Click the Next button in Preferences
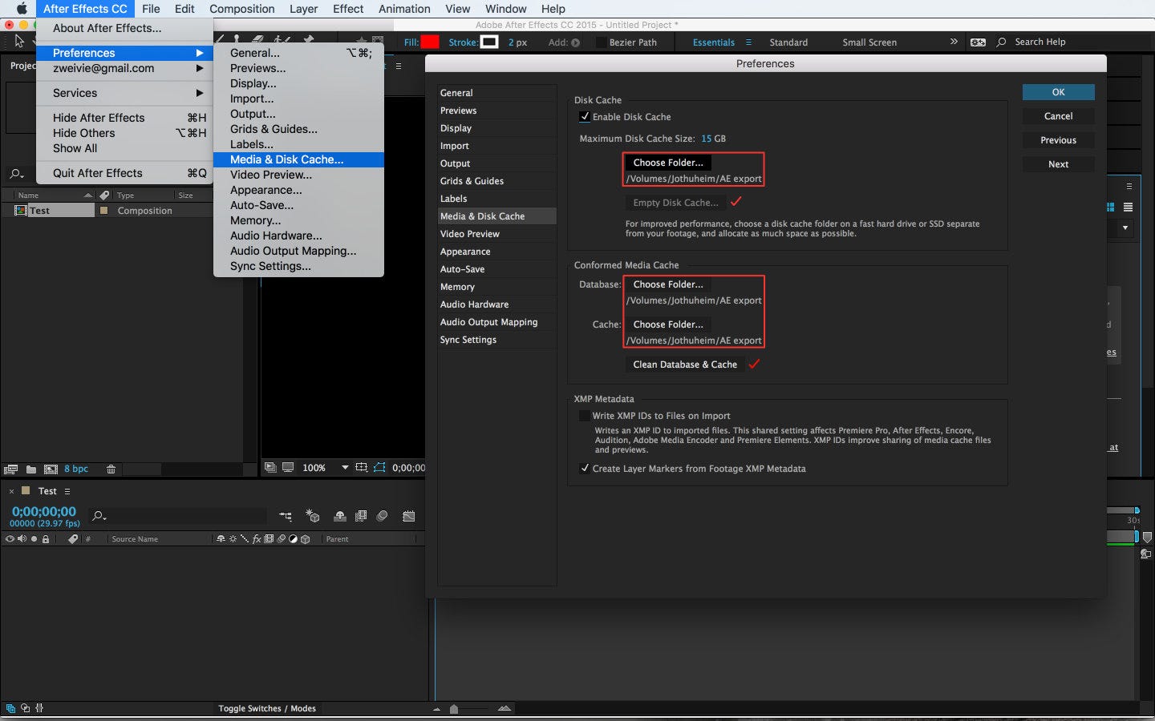This screenshot has height=721, width=1155. pyautogui.click(x=1058, y=164)
